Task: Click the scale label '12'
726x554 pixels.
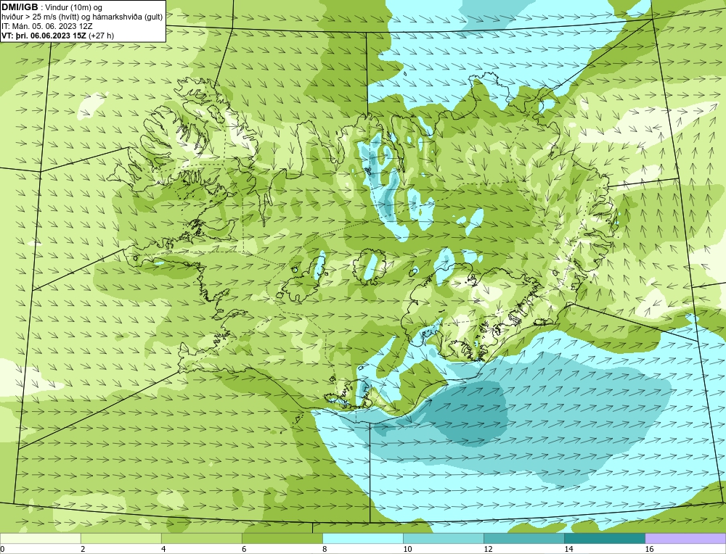Action: 488,549
